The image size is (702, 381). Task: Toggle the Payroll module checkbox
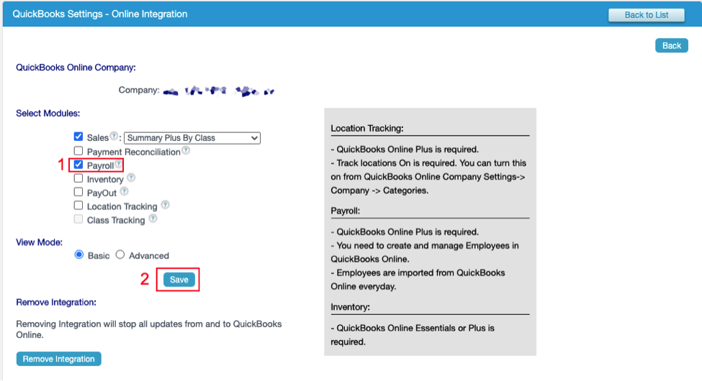[x=78, y=165]
